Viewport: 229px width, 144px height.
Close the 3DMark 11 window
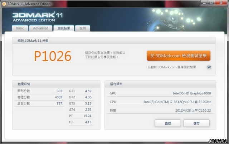221,3
